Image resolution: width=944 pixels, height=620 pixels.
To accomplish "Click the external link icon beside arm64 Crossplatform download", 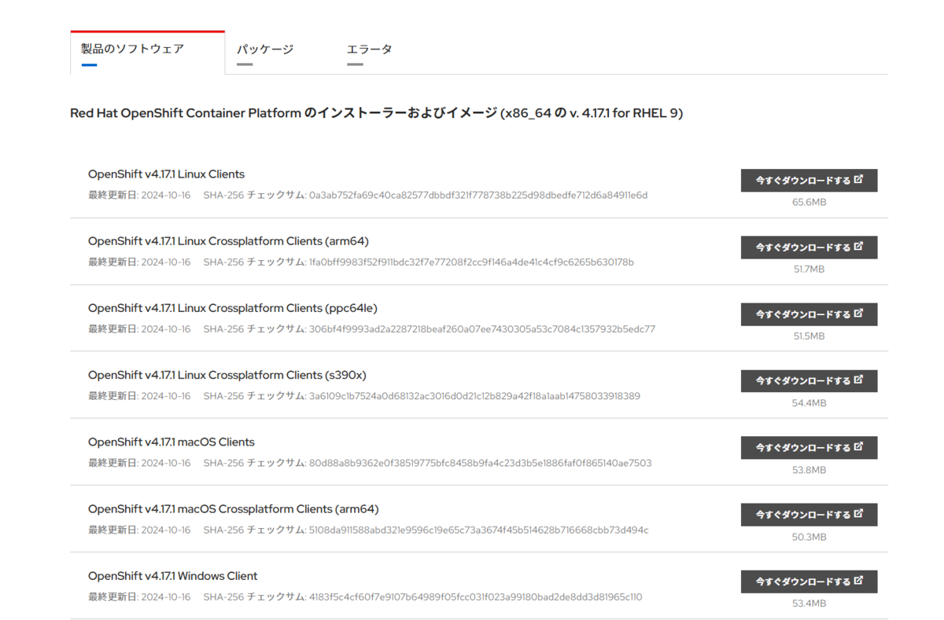I will [857, 247].
